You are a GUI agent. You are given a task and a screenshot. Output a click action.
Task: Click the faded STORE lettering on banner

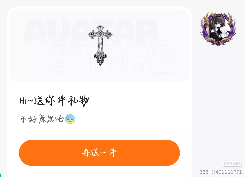coord(113,59)
